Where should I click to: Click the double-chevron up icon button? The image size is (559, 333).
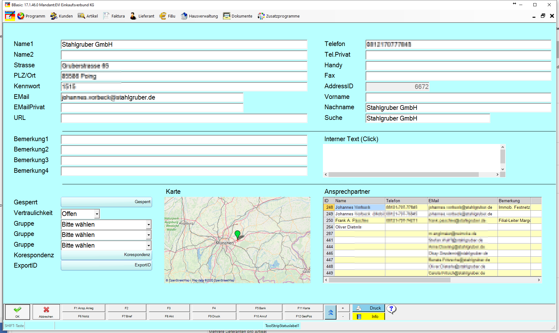tap(330, 312)
